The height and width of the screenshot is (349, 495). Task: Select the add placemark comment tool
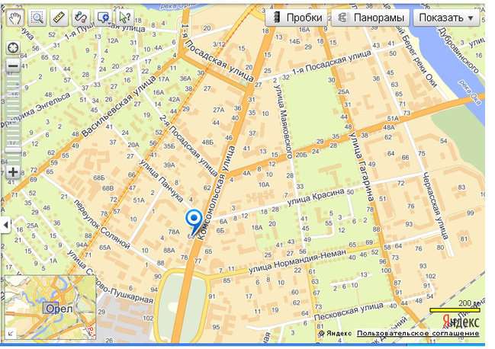coord(102,18)
